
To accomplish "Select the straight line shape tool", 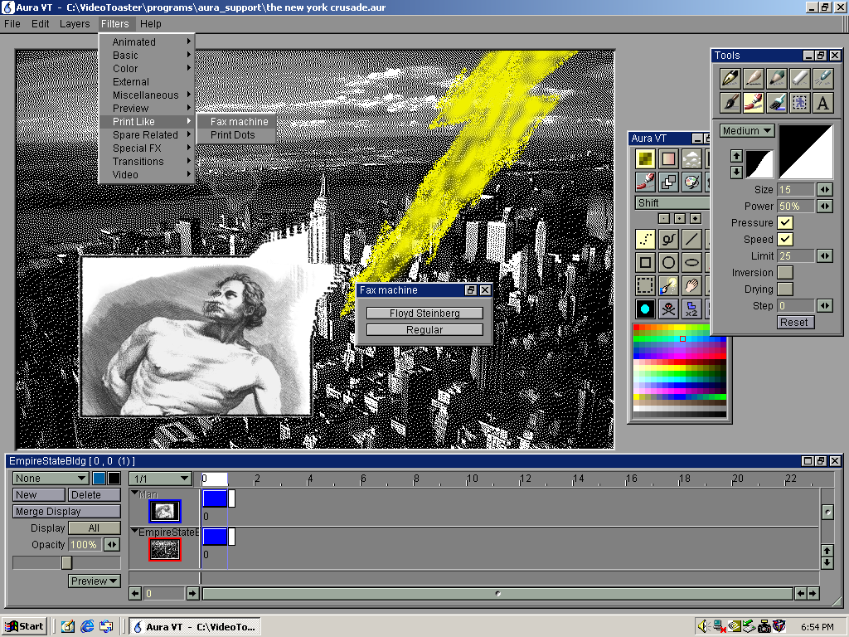I will click(692, 239).
